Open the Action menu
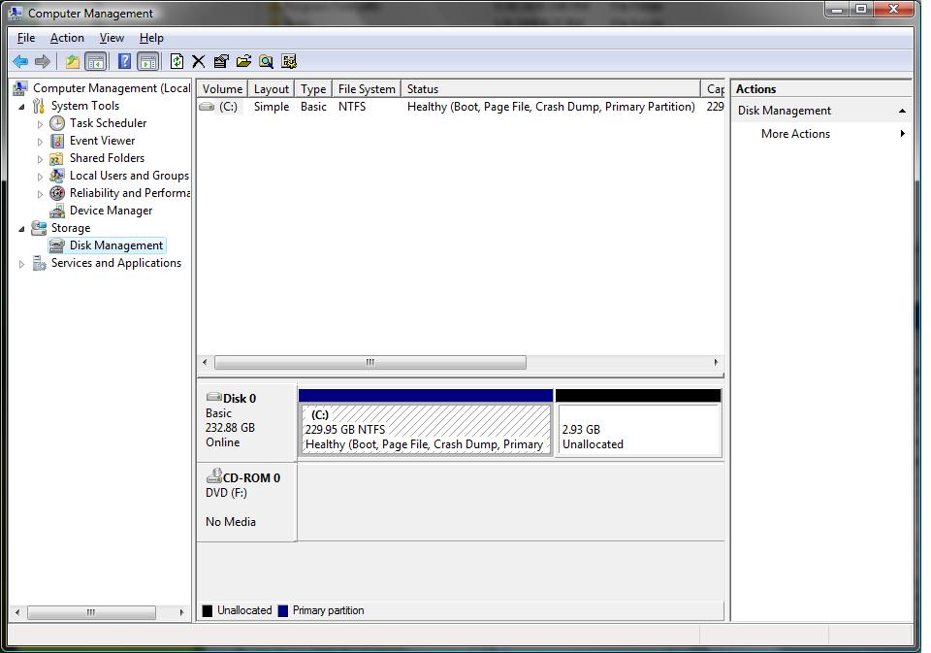The width and height of the screenshot is (931, 653). pyautogui.click(x=67, y=38)
